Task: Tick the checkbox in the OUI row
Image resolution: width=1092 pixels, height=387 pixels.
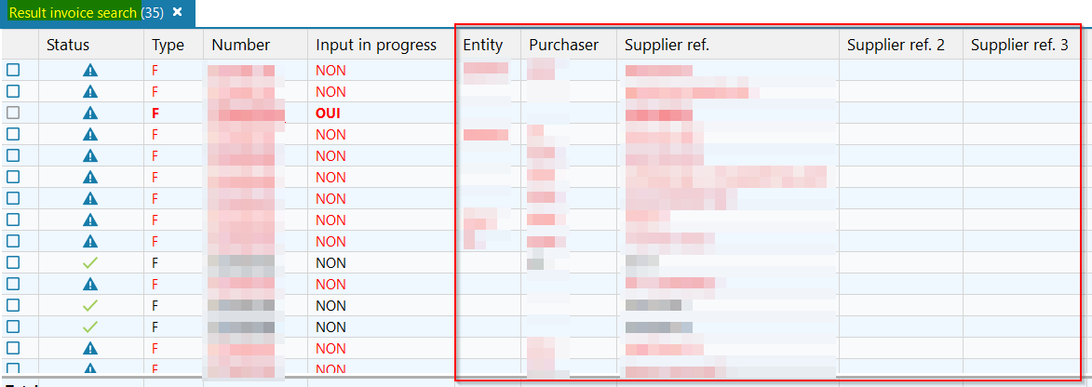Action: tap(13, 113)
